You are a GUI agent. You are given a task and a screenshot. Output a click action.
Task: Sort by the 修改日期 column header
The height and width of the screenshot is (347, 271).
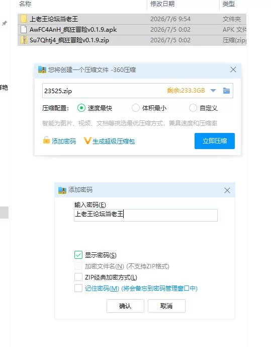coord(162,4)
